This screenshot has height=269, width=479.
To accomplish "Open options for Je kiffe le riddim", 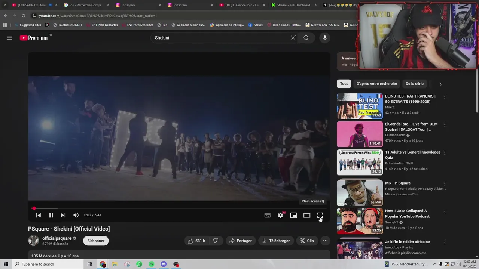I will click(445, 242).
